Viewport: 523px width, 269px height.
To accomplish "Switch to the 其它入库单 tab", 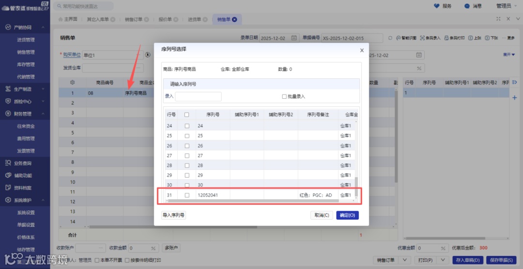I will pyautogui.click(x=98, y=19).
